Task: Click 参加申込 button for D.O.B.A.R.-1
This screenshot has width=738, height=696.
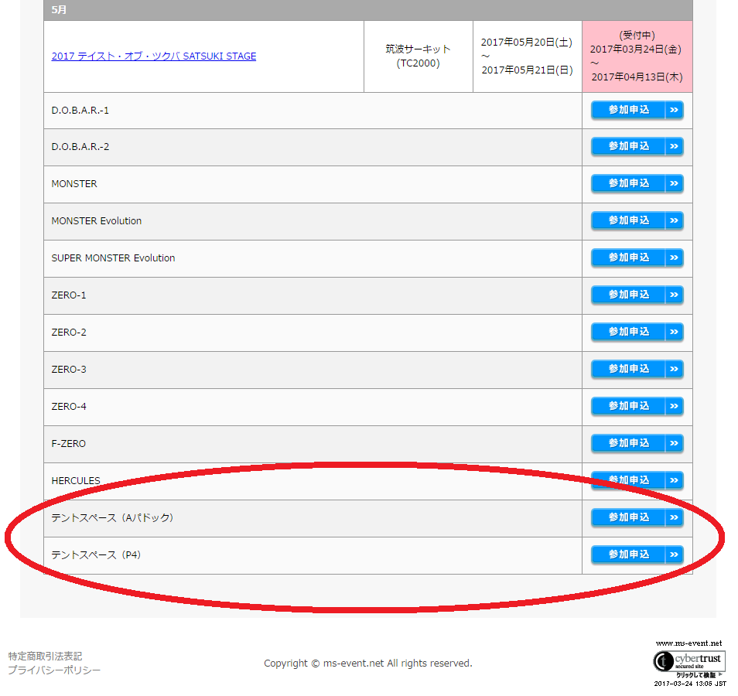Action: pyautogui.click(x=637, y=110)
